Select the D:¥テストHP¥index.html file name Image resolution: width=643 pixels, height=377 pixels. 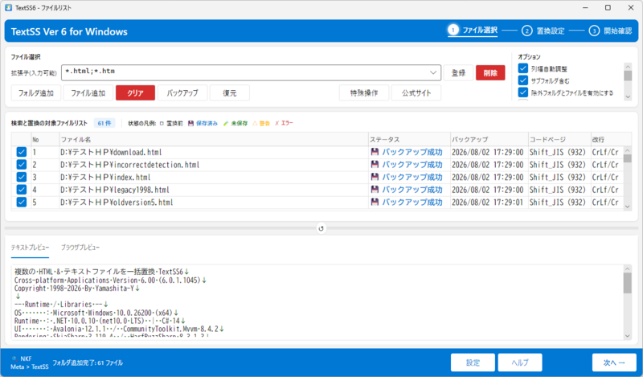(x=105, y=177)
